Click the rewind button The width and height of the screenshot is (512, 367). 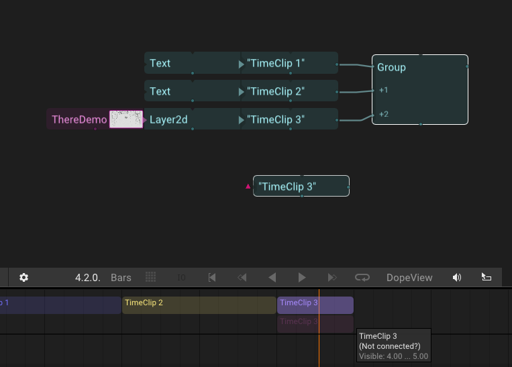coord(242,277)
